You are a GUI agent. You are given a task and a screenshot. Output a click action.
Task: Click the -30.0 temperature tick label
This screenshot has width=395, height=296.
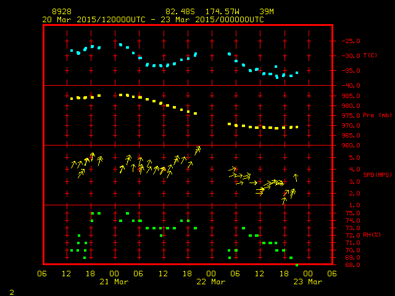pos(351,56)
